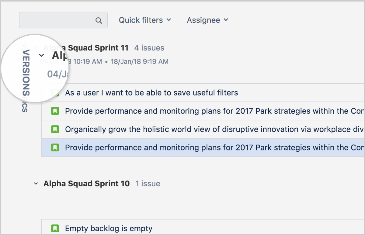
Task: Select the highlighted Provide performance issue title
Action: (x=213, y=148)
